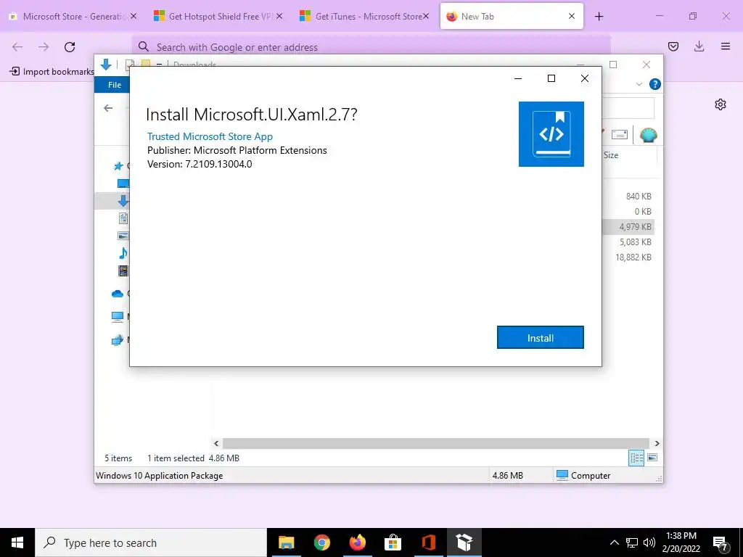Click the taskbar search box
743x557 pixels.
click(151, 542)
